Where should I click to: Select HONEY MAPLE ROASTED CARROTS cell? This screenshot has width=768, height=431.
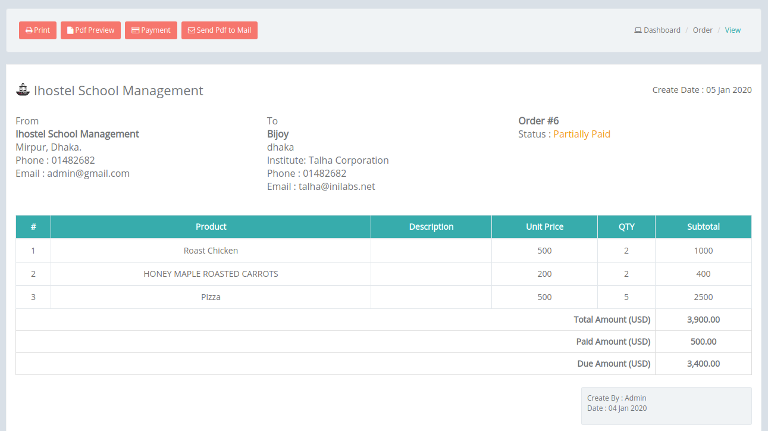(x=211, y=274)
